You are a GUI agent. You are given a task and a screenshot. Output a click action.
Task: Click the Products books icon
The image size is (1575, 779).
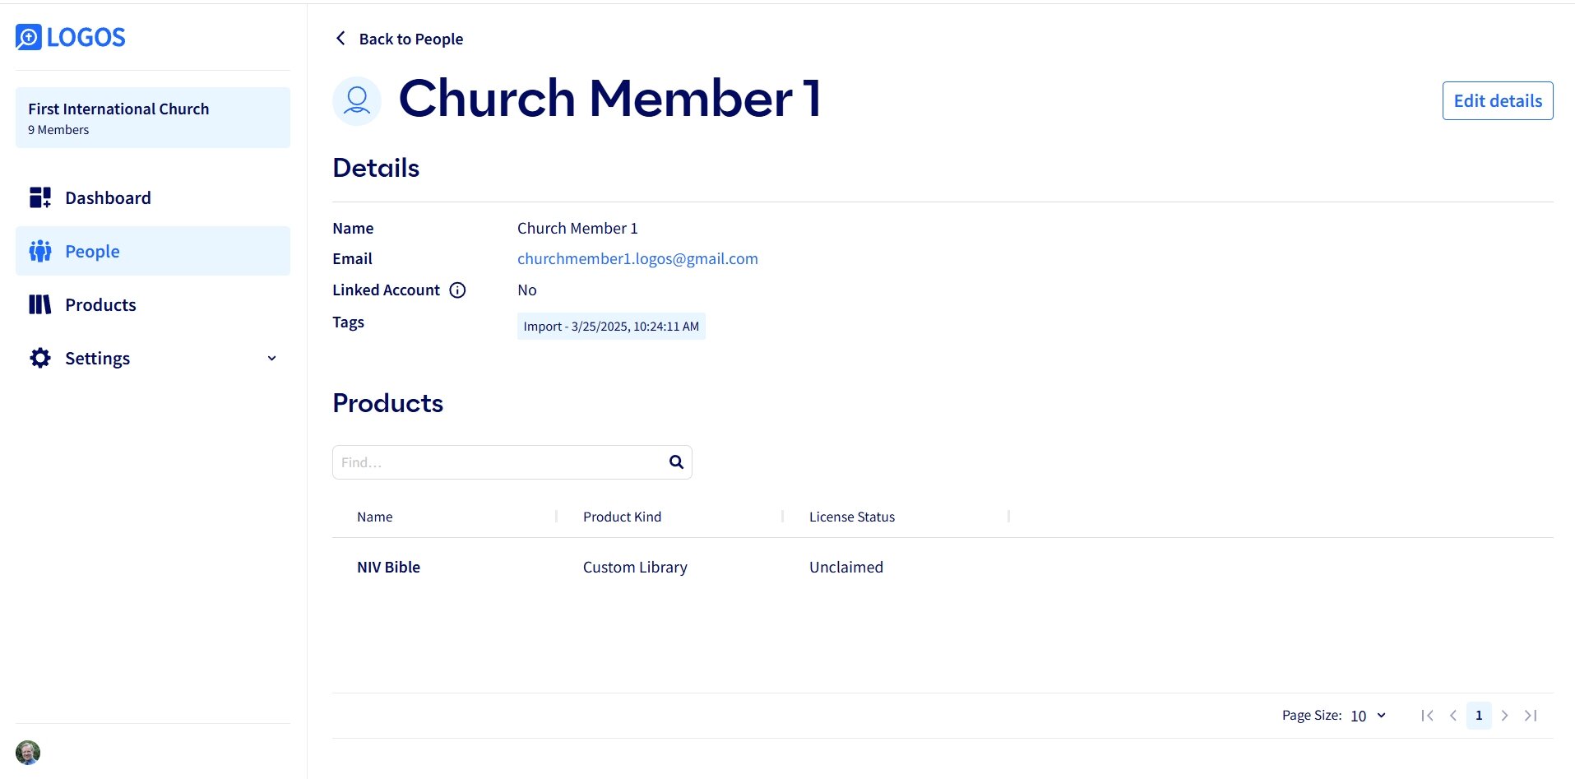[40, 304]
